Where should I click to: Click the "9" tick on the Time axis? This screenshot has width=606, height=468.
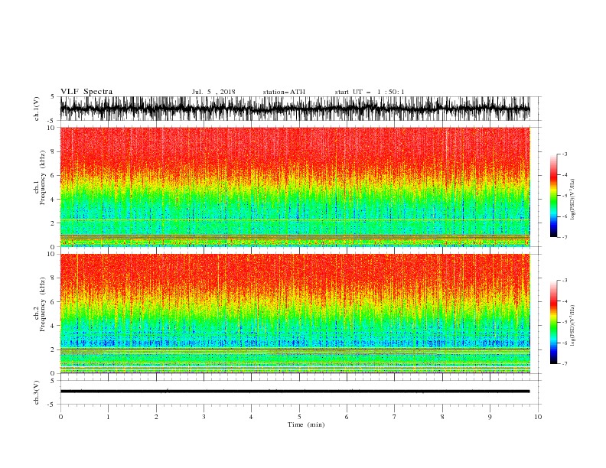(490, 417)
